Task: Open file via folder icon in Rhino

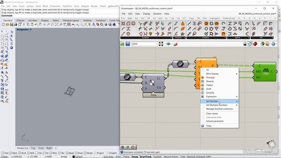Action: click(x=7, y=25)
